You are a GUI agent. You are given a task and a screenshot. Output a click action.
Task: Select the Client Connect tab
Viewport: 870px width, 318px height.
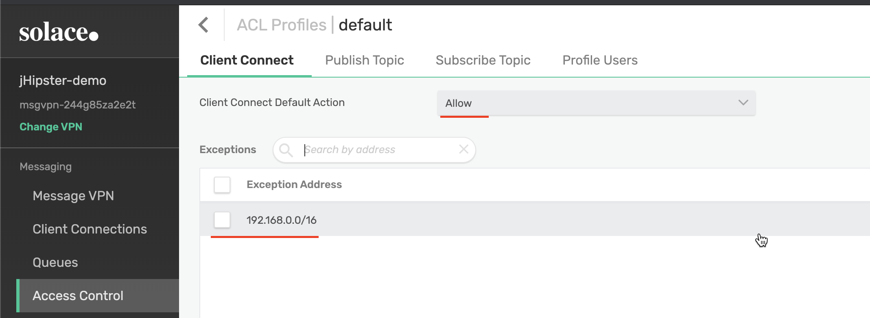tap(247, 60)
